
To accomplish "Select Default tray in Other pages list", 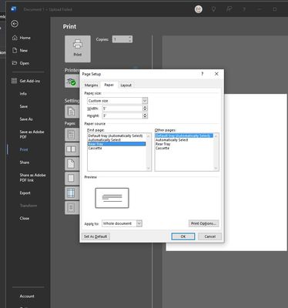I will point(184,136).
